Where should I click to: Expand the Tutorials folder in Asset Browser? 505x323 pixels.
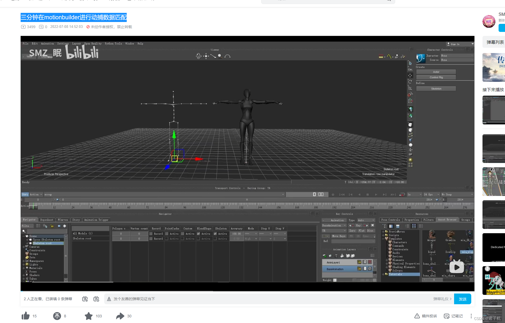pyautogui.click(x=383, y=274)
